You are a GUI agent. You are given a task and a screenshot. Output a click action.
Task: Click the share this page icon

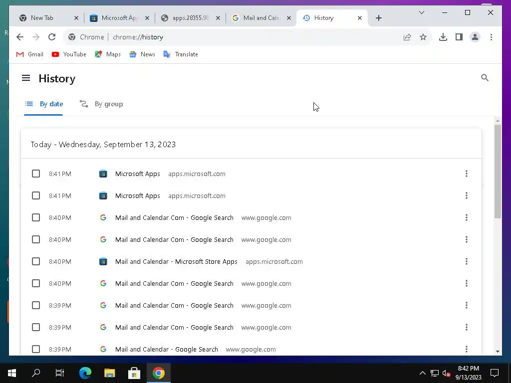[x=407, y=37]
